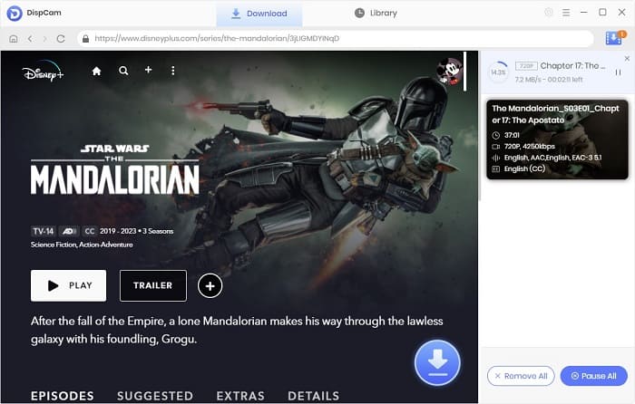The width and height of the screenshot is (635, 404).
Task: Go to browser home page icon
Action: pyautogui.click(x=14, y=39)
